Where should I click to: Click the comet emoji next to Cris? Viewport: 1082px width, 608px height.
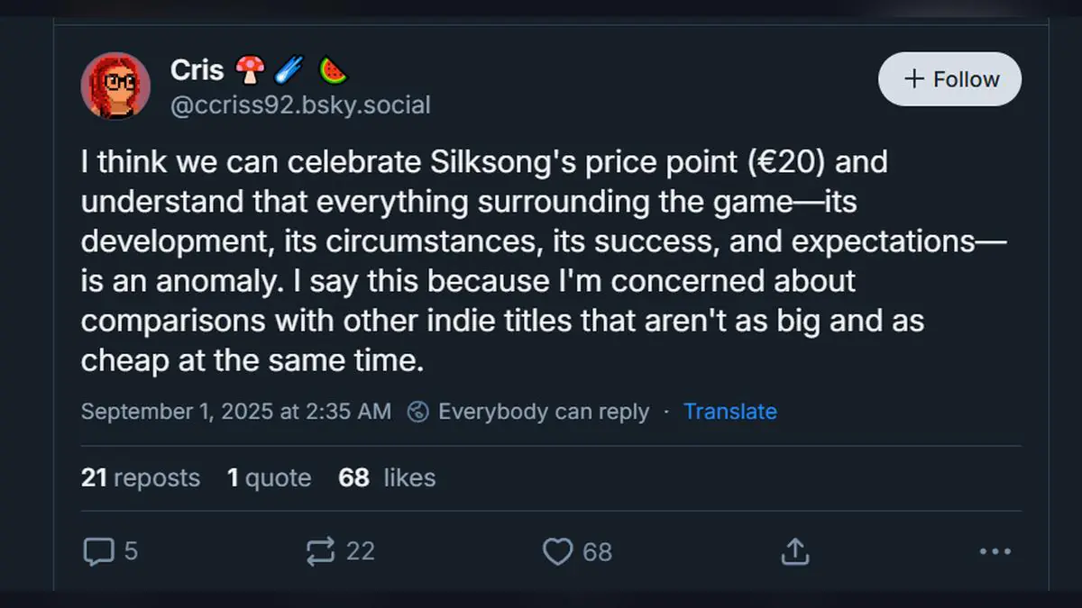[288, 69]
